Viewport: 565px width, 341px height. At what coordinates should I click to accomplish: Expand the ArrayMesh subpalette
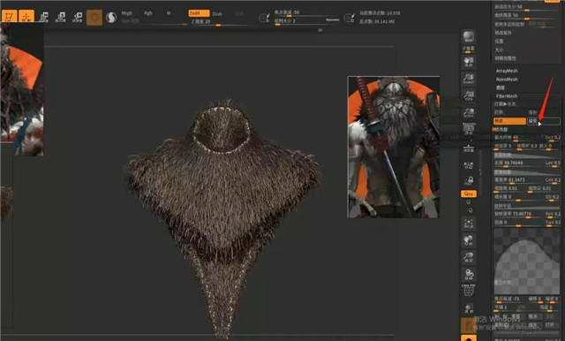click(507, 71)
